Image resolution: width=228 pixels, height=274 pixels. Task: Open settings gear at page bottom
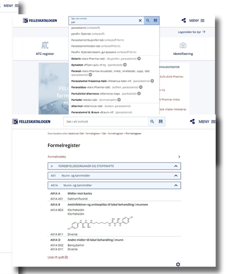178,264
